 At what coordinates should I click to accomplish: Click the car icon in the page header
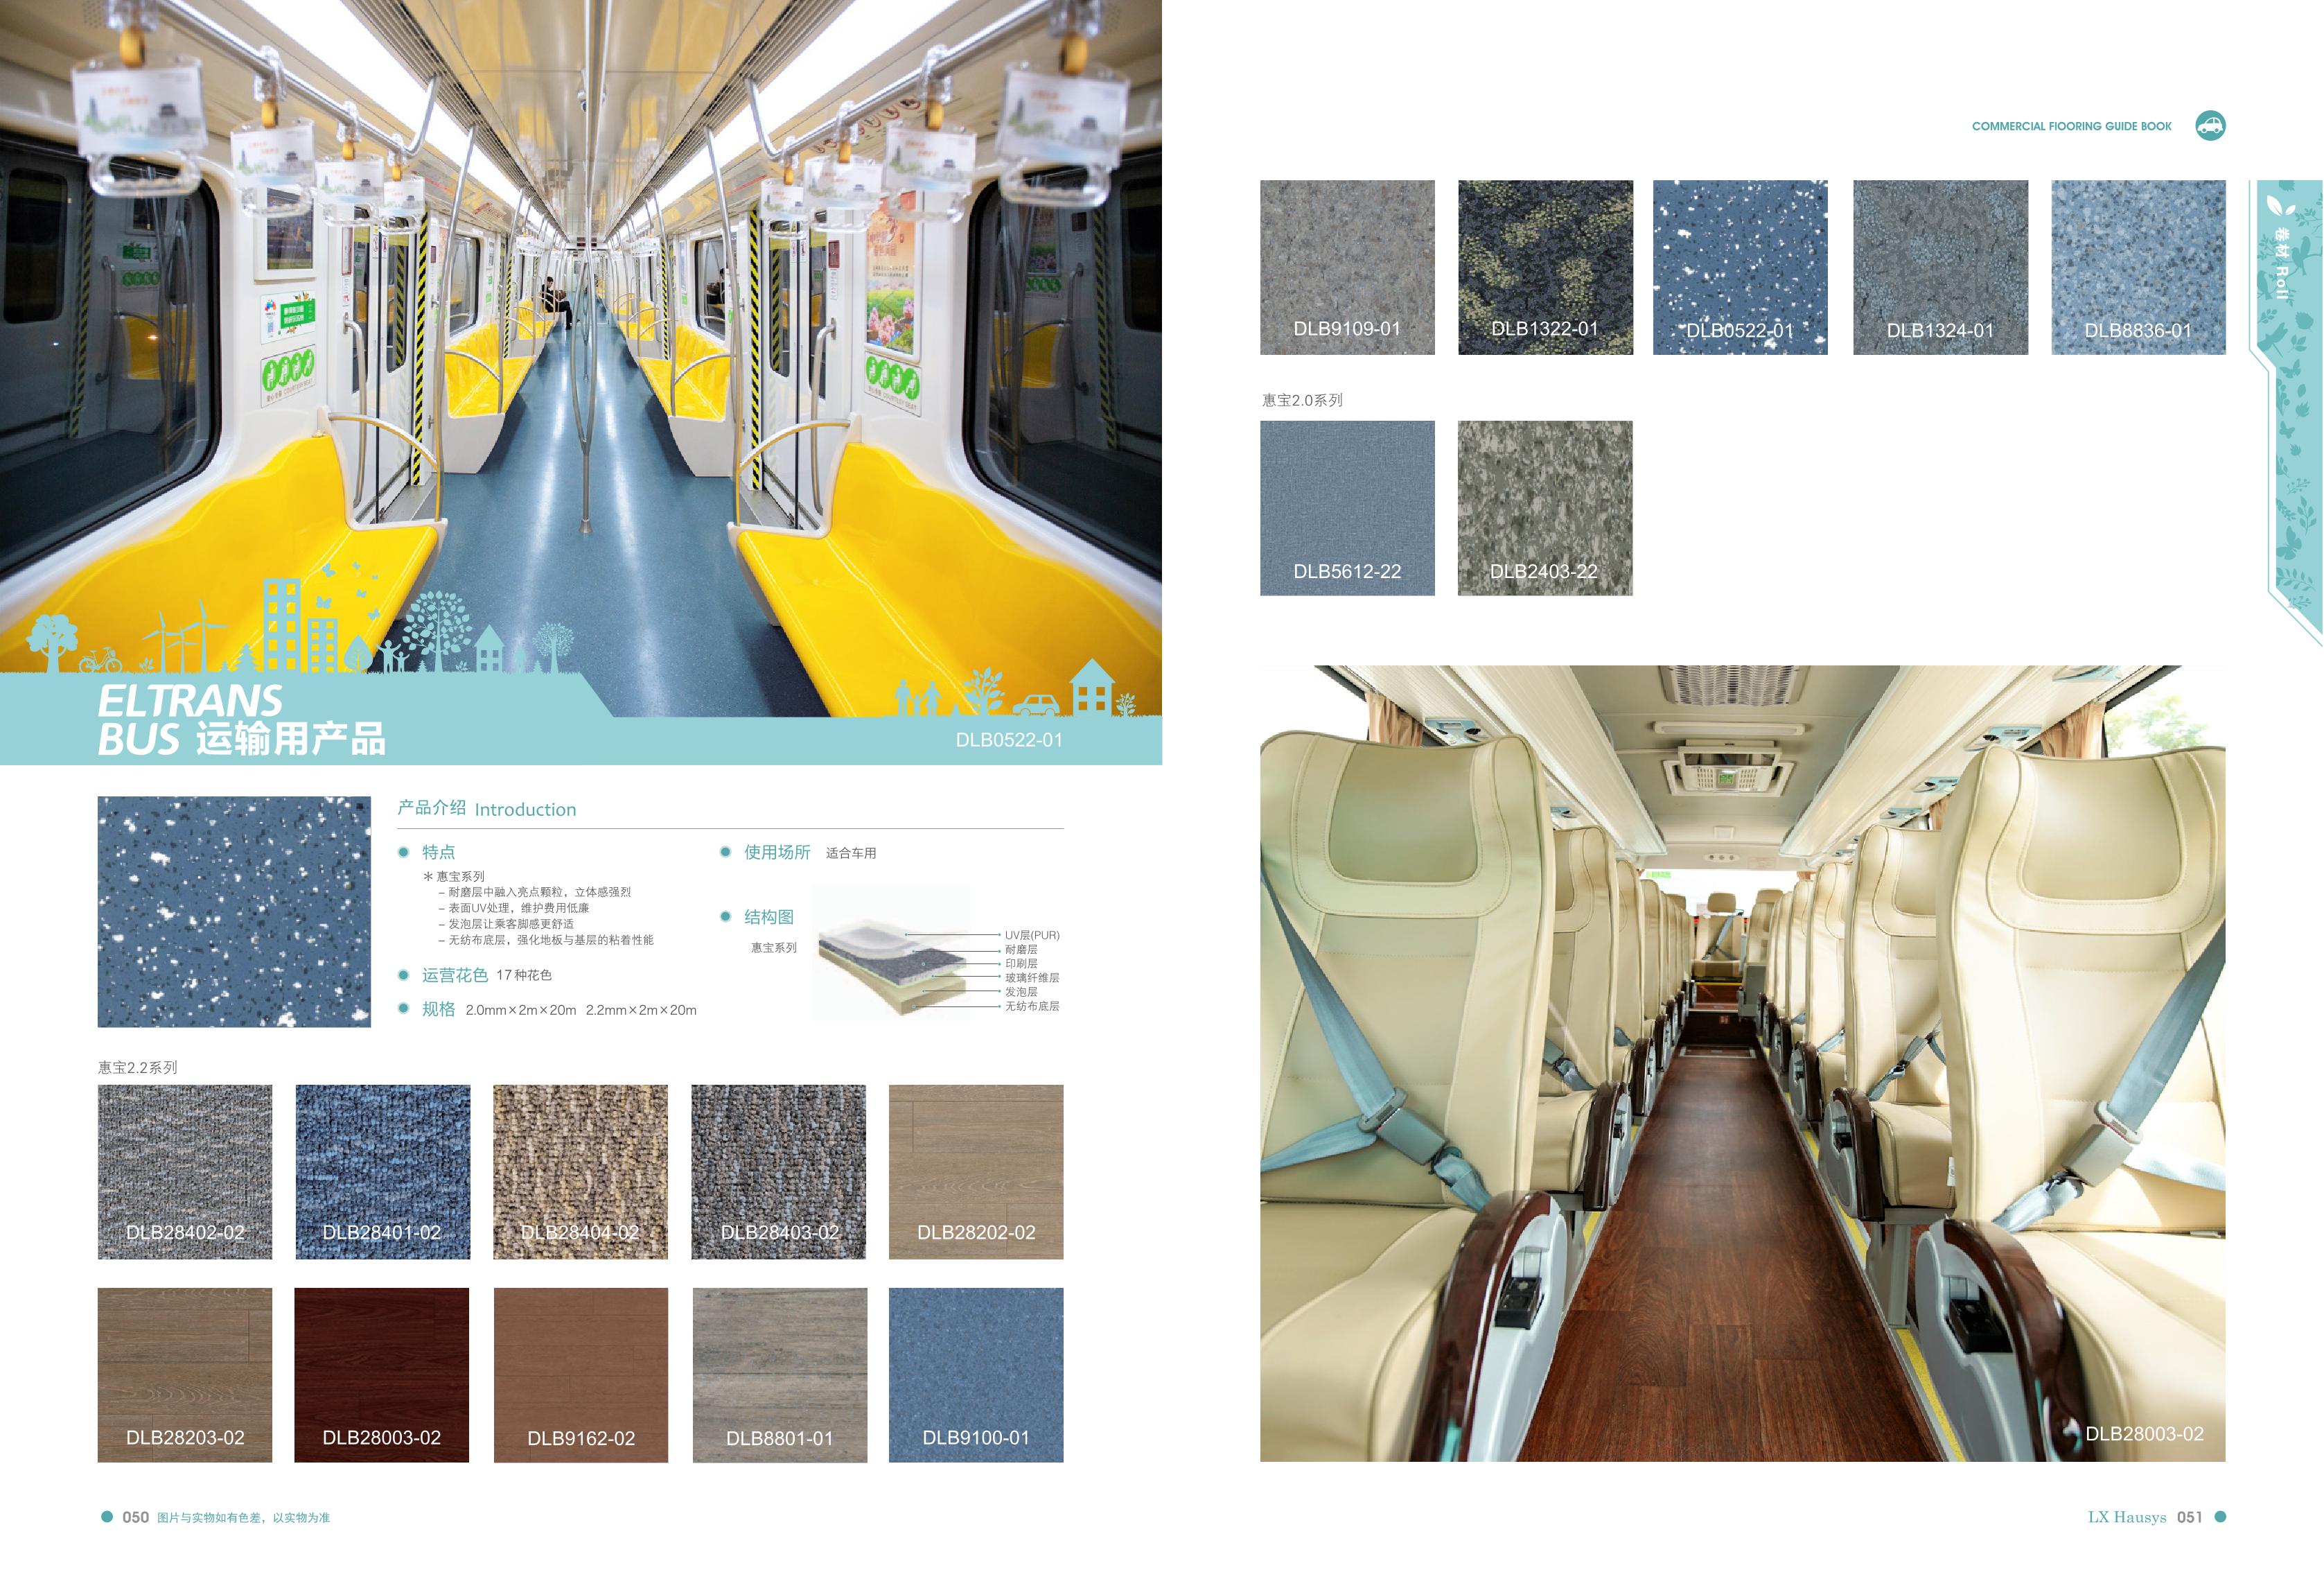[2210, 126]
